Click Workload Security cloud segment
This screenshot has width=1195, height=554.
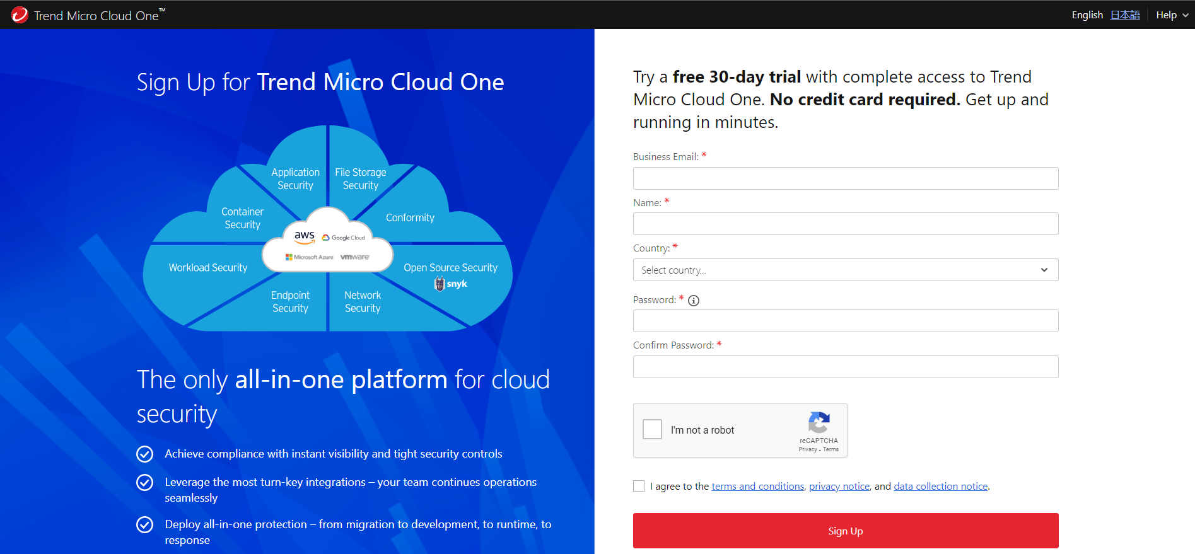[x=208, y=268]
